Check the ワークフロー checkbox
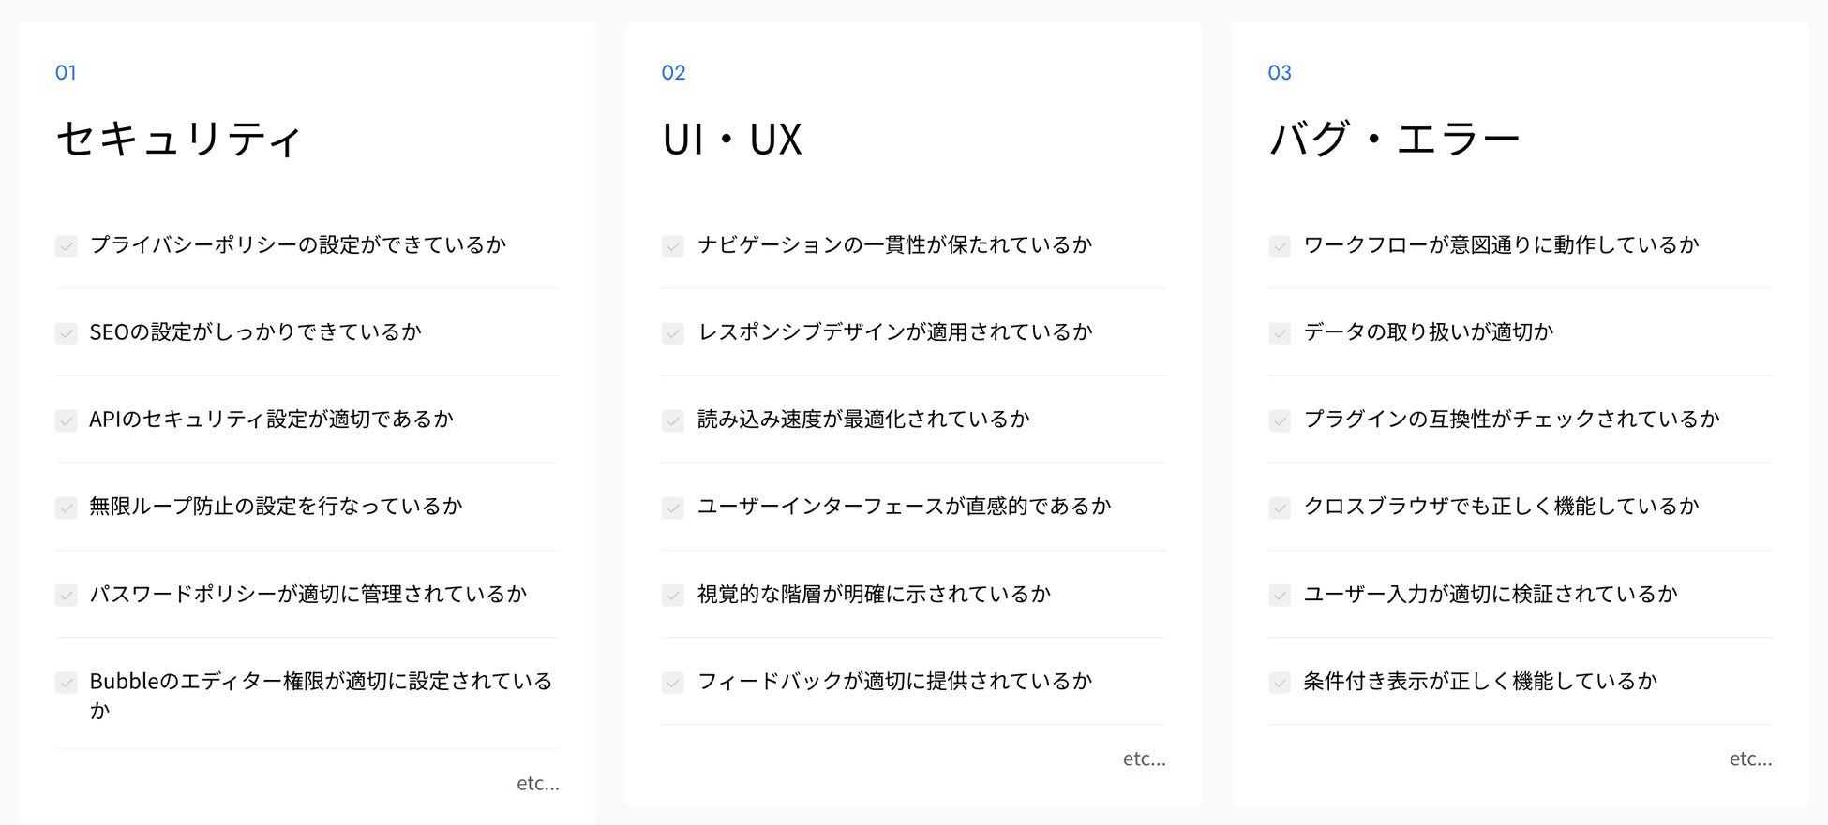This screenshot has height=825, width=1828. point(1280,246)
